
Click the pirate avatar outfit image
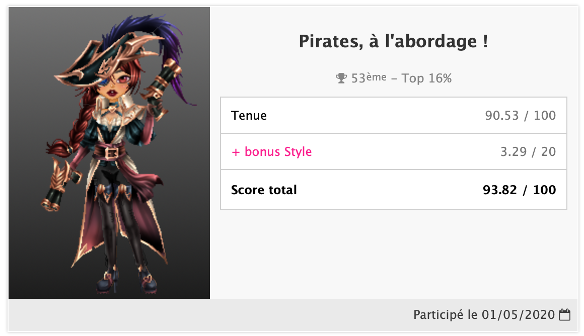[x=109, y=153]
